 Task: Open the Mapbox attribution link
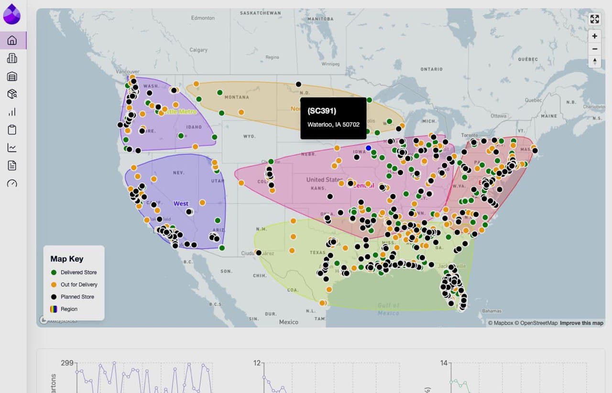(x=500, y=323)
